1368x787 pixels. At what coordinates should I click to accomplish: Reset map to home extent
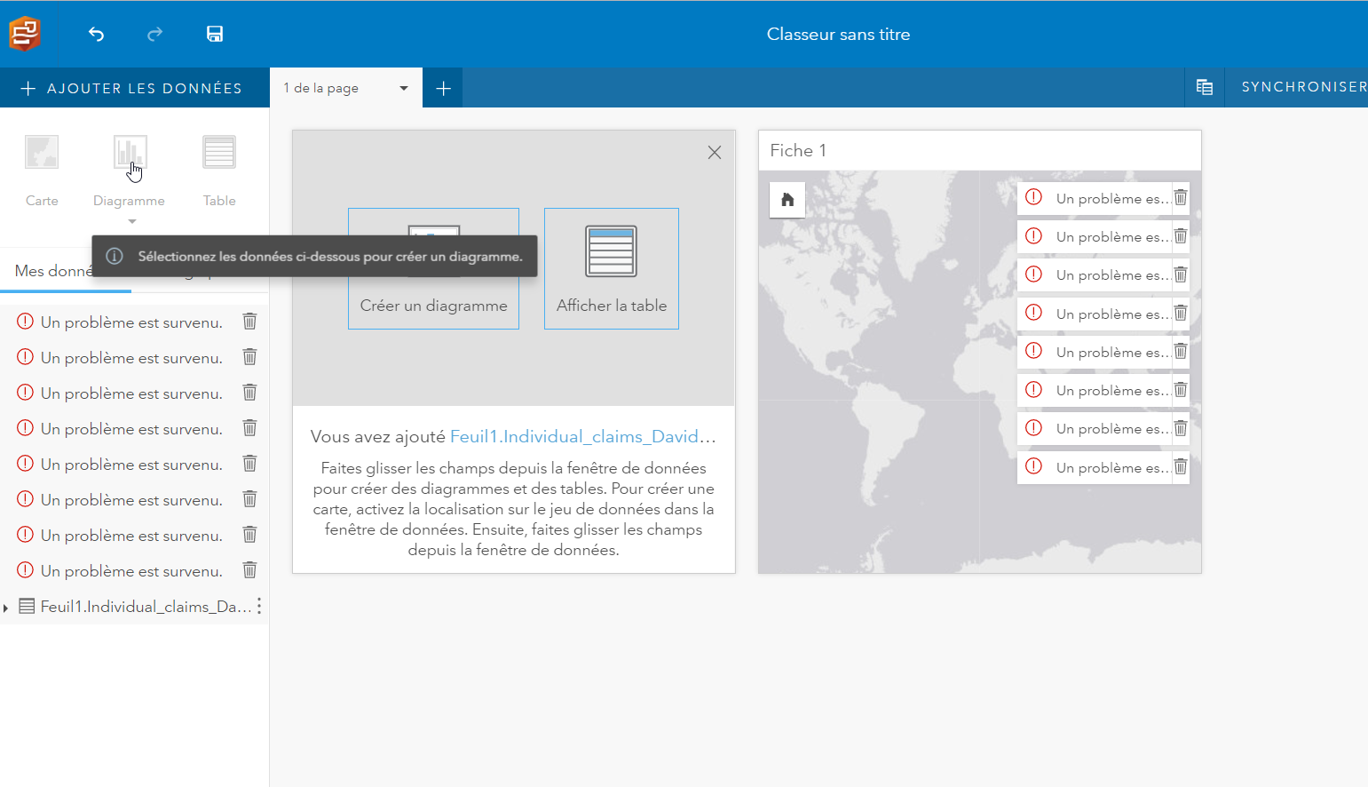click(787, 200)
